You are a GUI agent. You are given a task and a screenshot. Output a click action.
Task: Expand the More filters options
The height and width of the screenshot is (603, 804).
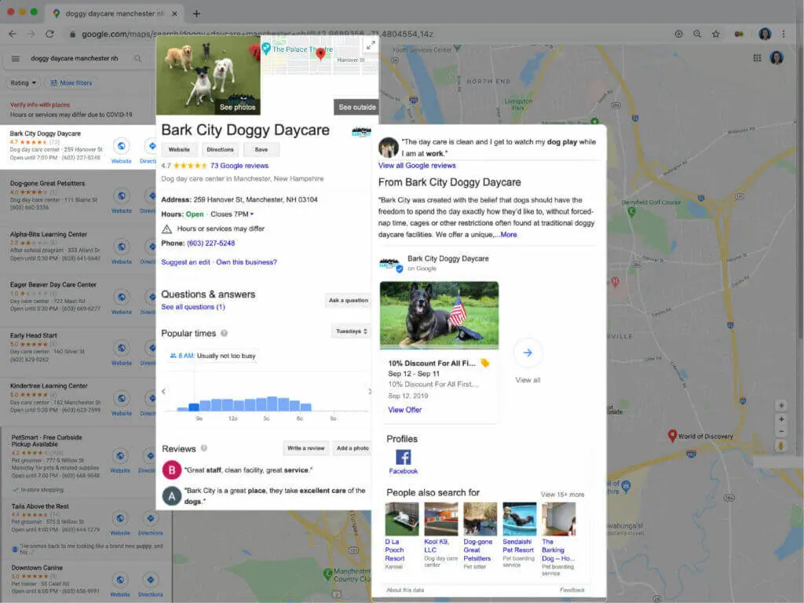point(71,82)
